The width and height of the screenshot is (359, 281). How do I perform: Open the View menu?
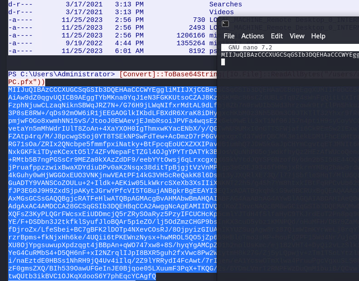tap(297, 36)
